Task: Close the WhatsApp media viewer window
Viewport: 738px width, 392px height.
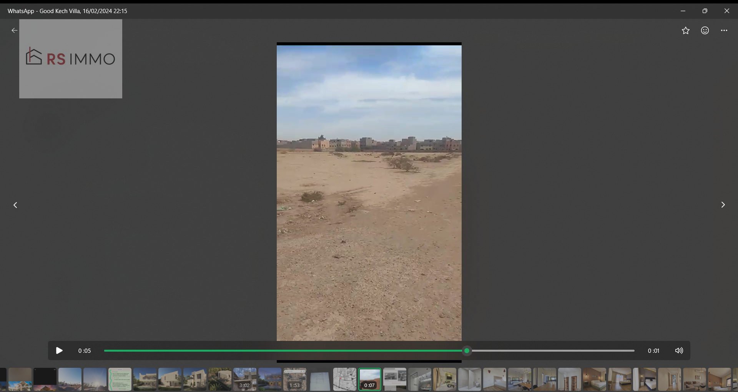Action: pyautogui.click(x=727, y=11)
